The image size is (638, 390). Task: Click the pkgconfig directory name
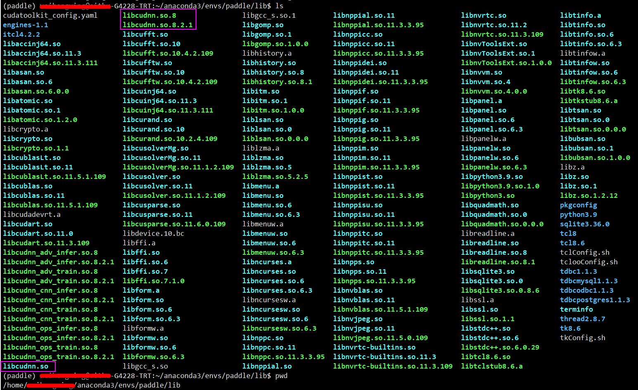coord(579,205)
